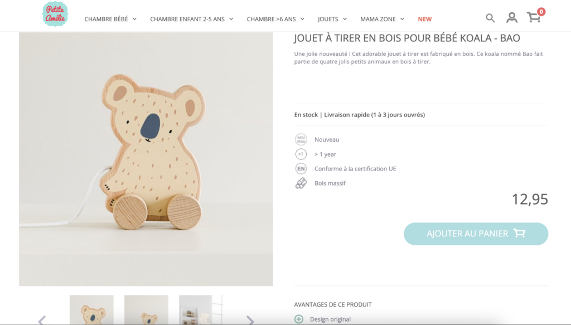The height and width of the screenshot is (325, 571).
Task: Click the Nouveau badge icon
Action: point(301,140)
